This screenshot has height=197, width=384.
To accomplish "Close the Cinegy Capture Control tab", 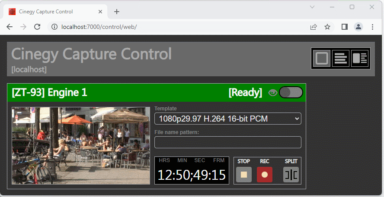I will (x=100, y=12).
